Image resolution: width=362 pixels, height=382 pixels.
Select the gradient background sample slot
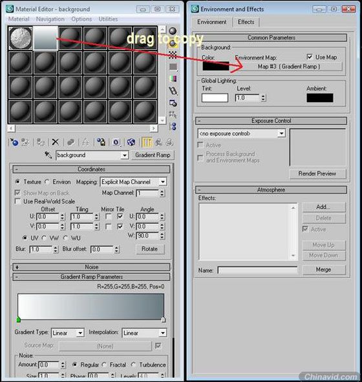[45, 38]
